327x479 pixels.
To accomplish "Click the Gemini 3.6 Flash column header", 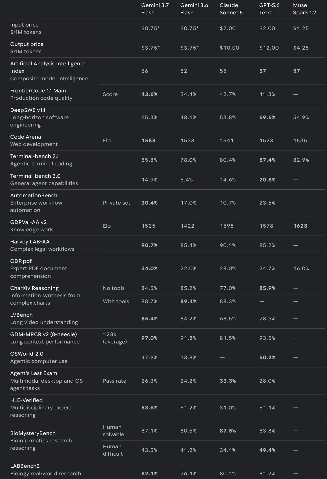I will tap(194, 9).
